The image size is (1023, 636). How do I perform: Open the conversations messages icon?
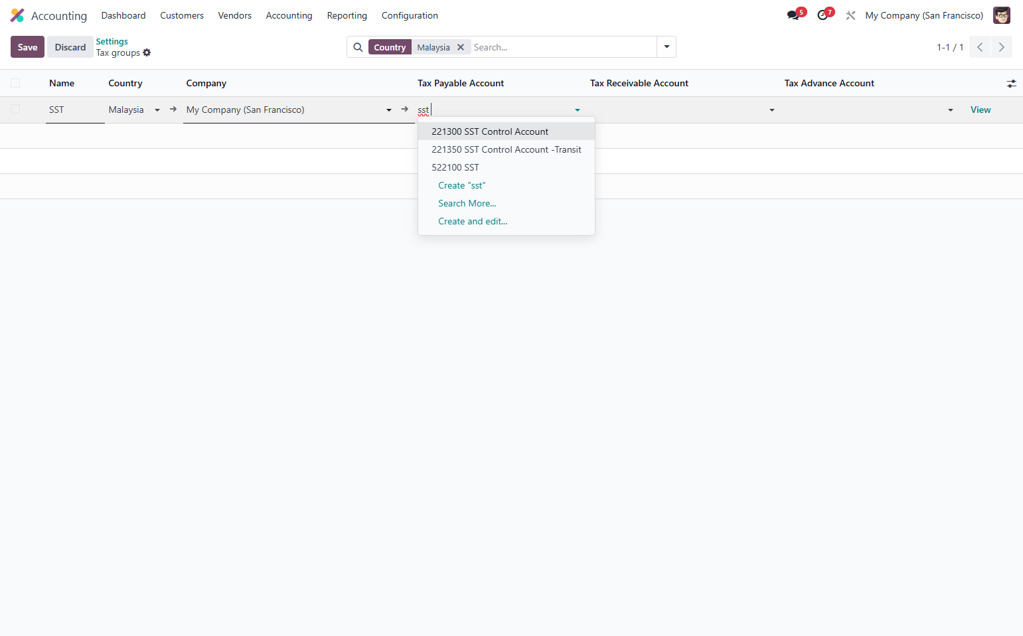pyautogui.click(x=793, y=15)
